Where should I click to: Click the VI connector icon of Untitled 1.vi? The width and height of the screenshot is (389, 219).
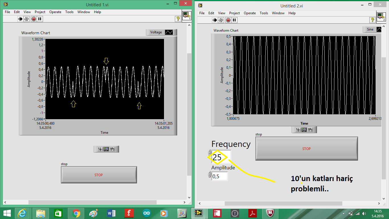187,15
